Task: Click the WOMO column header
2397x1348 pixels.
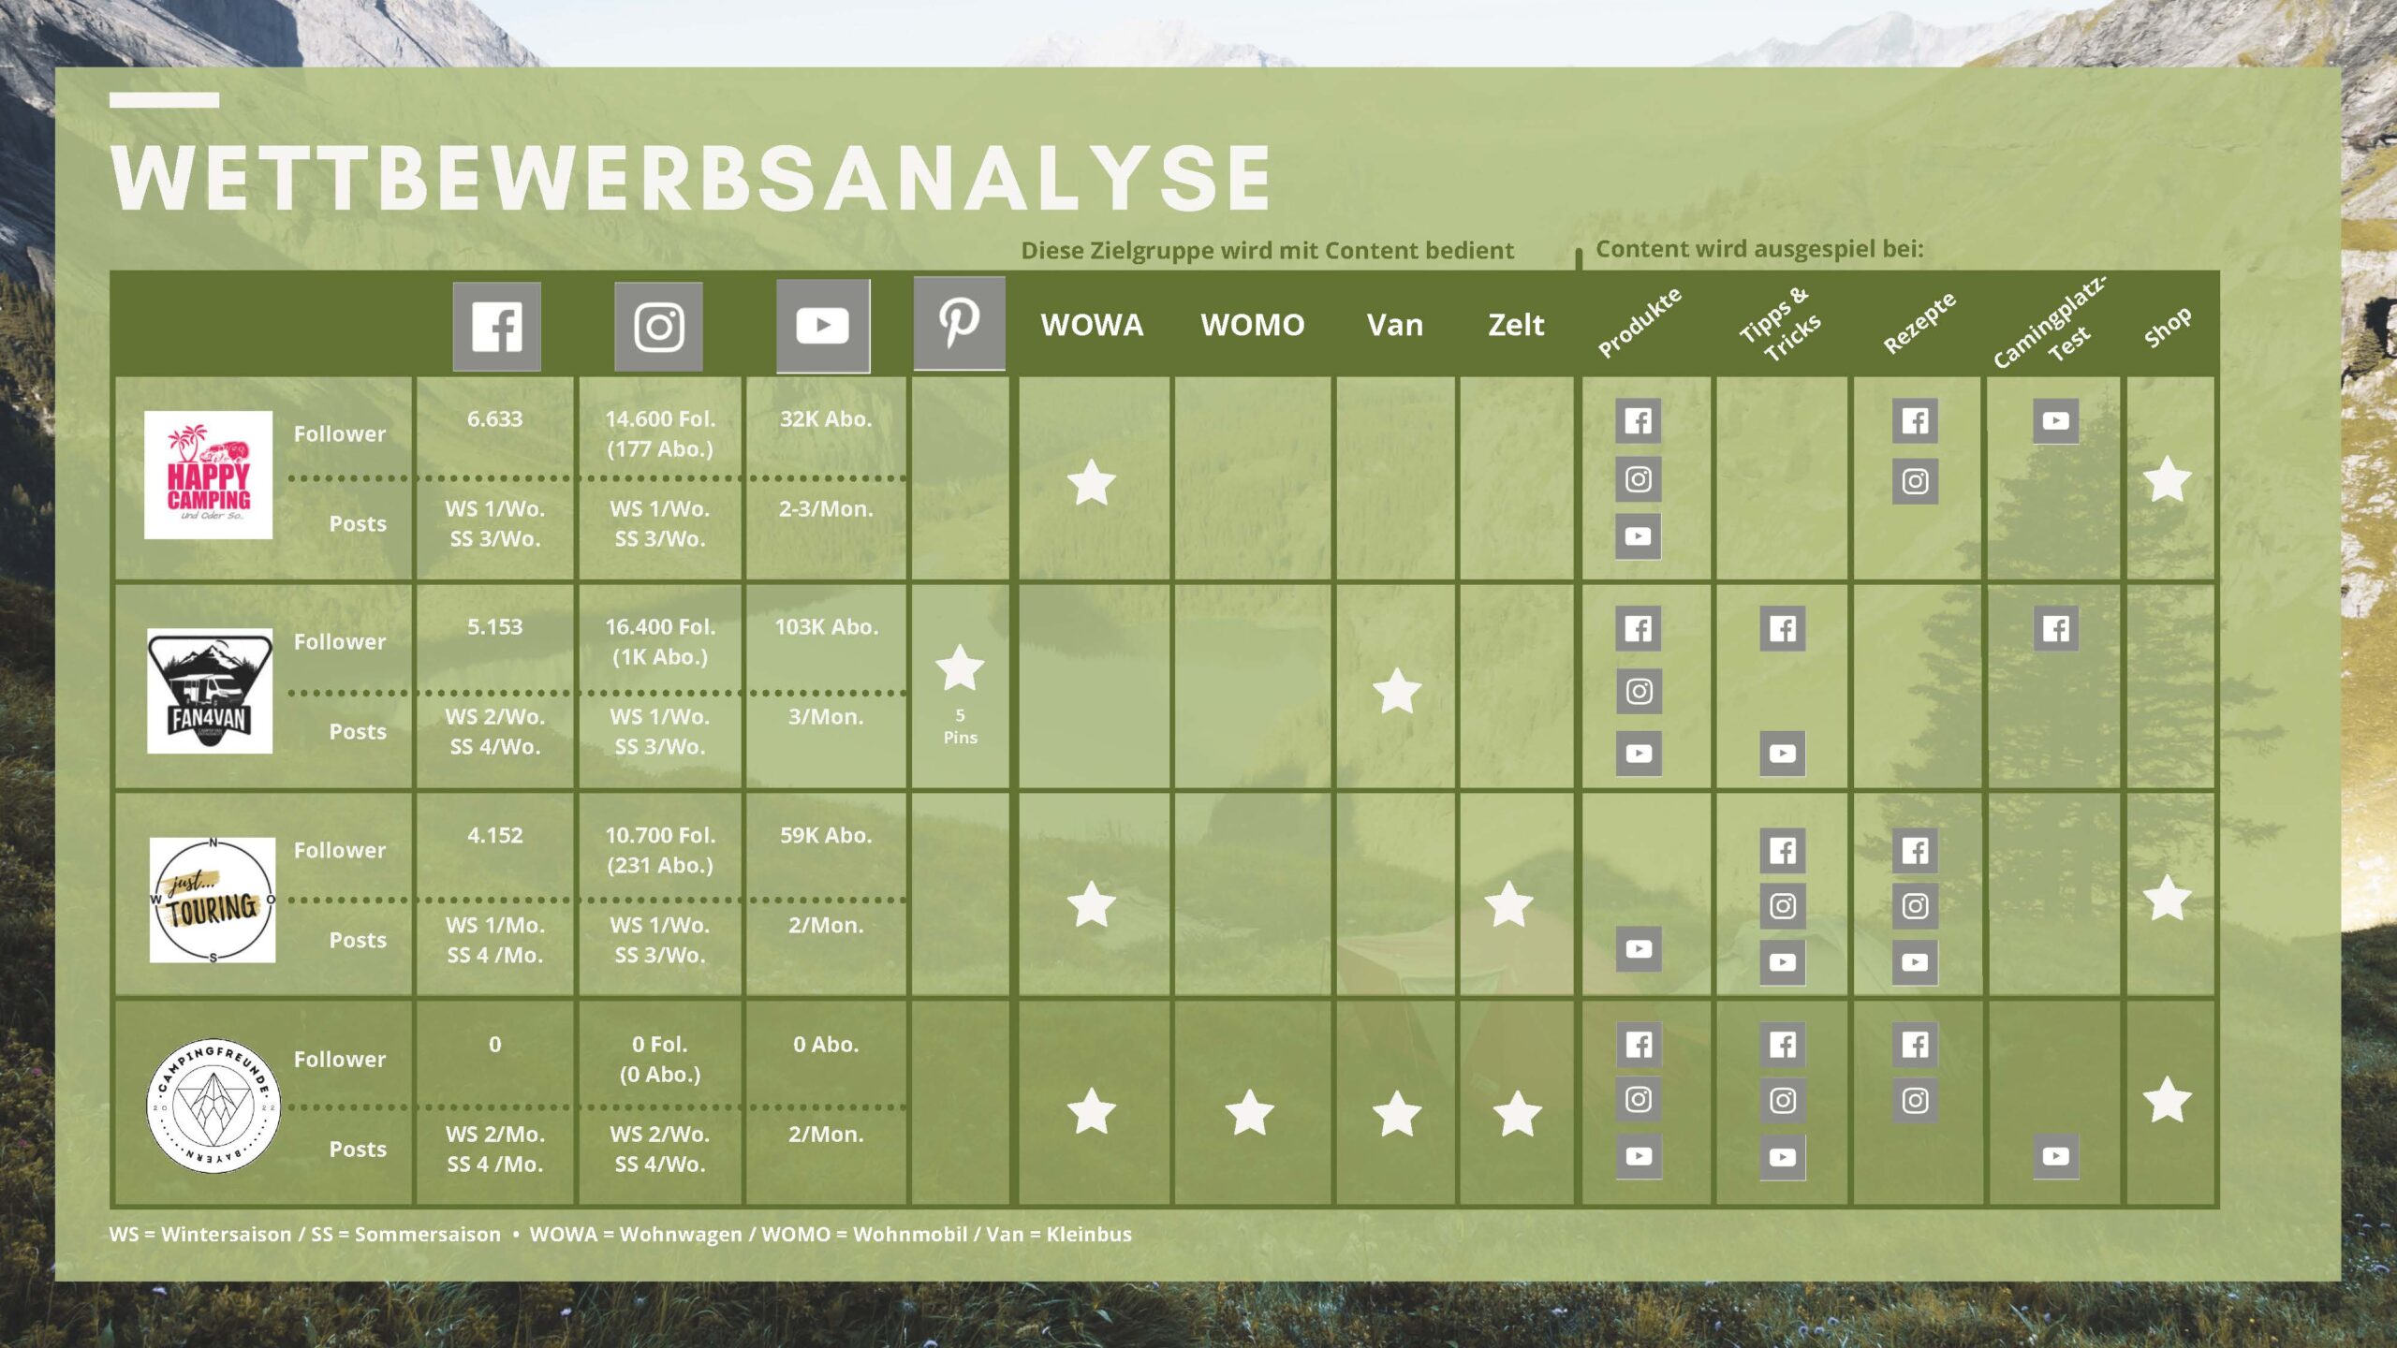Action: pyautogui.click(x=1252, y=325)
